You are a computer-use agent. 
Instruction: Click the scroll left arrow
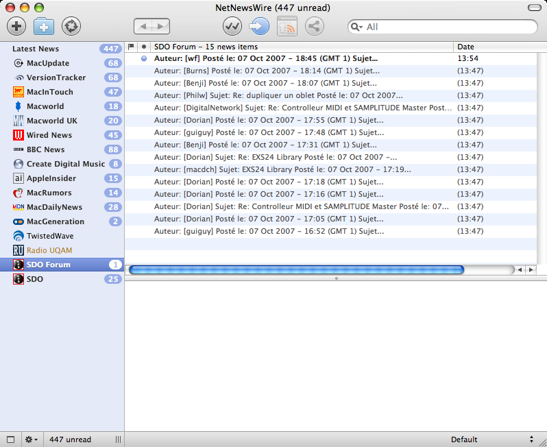[x=520, y=269]
